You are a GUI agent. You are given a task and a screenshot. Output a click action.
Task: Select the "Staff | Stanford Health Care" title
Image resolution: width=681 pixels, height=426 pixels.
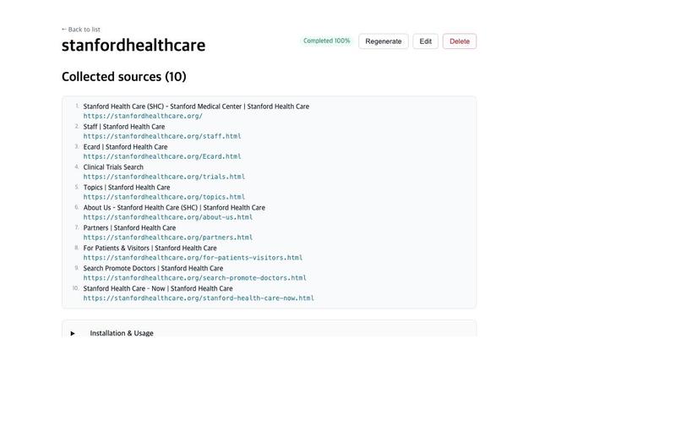[x=124, y=127]
